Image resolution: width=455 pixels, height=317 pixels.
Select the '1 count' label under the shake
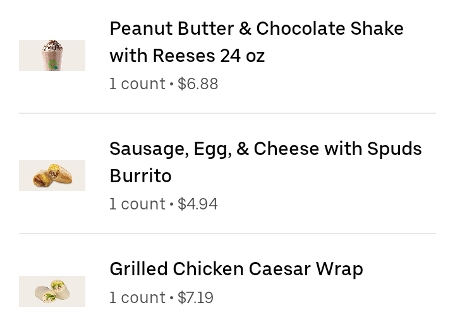click(x=138, y=84)
